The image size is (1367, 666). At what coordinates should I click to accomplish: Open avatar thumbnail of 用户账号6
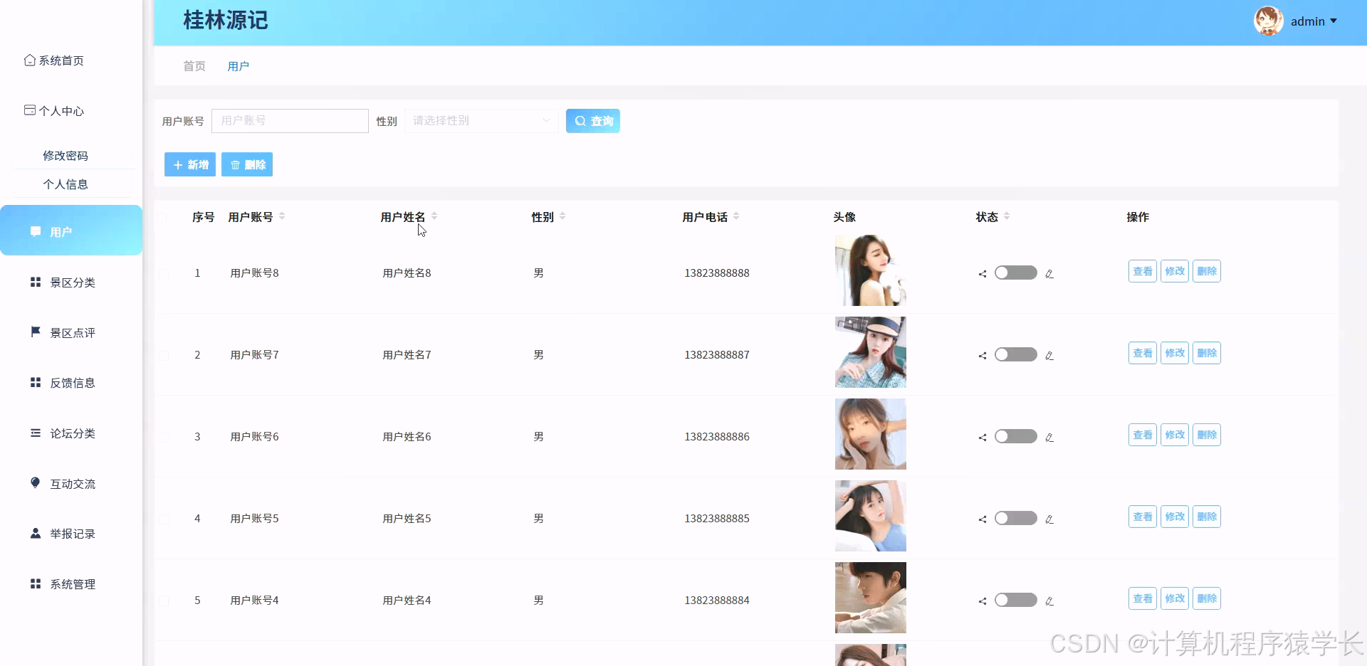click(871, 434)
